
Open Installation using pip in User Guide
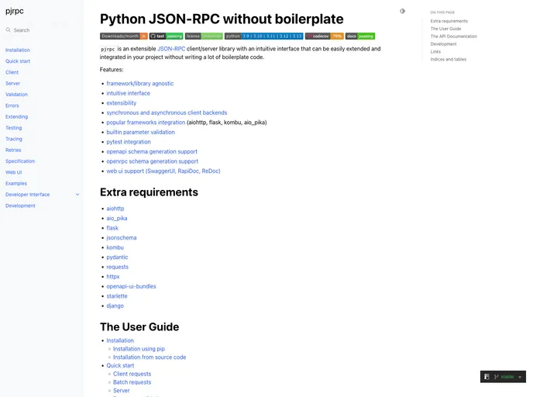tap(139, 349)
